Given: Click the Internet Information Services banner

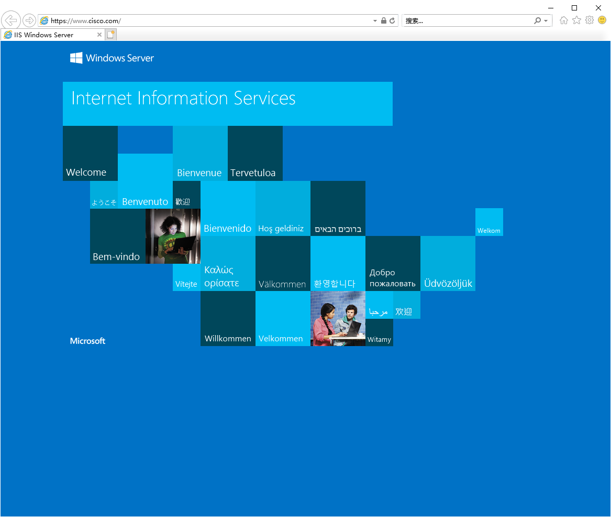Looking at the screenshot, I should point(228,104).
